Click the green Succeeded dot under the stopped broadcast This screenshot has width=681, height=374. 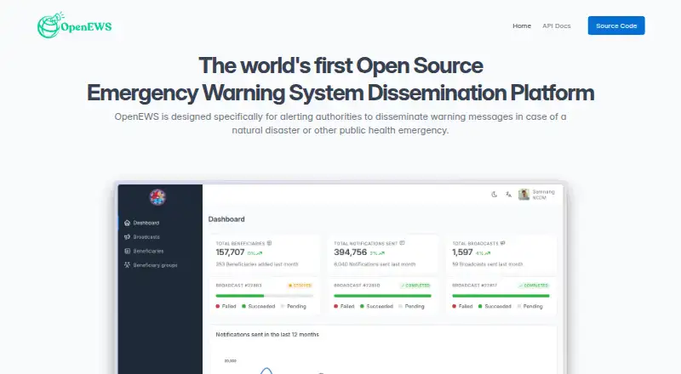243,306
